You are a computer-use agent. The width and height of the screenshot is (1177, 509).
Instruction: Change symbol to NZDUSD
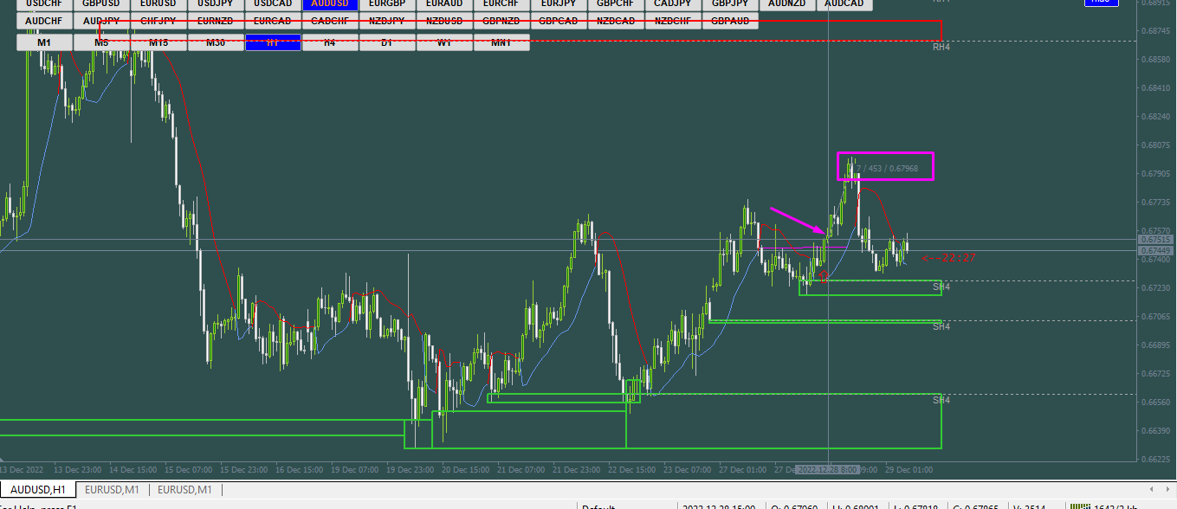point(444,21)
